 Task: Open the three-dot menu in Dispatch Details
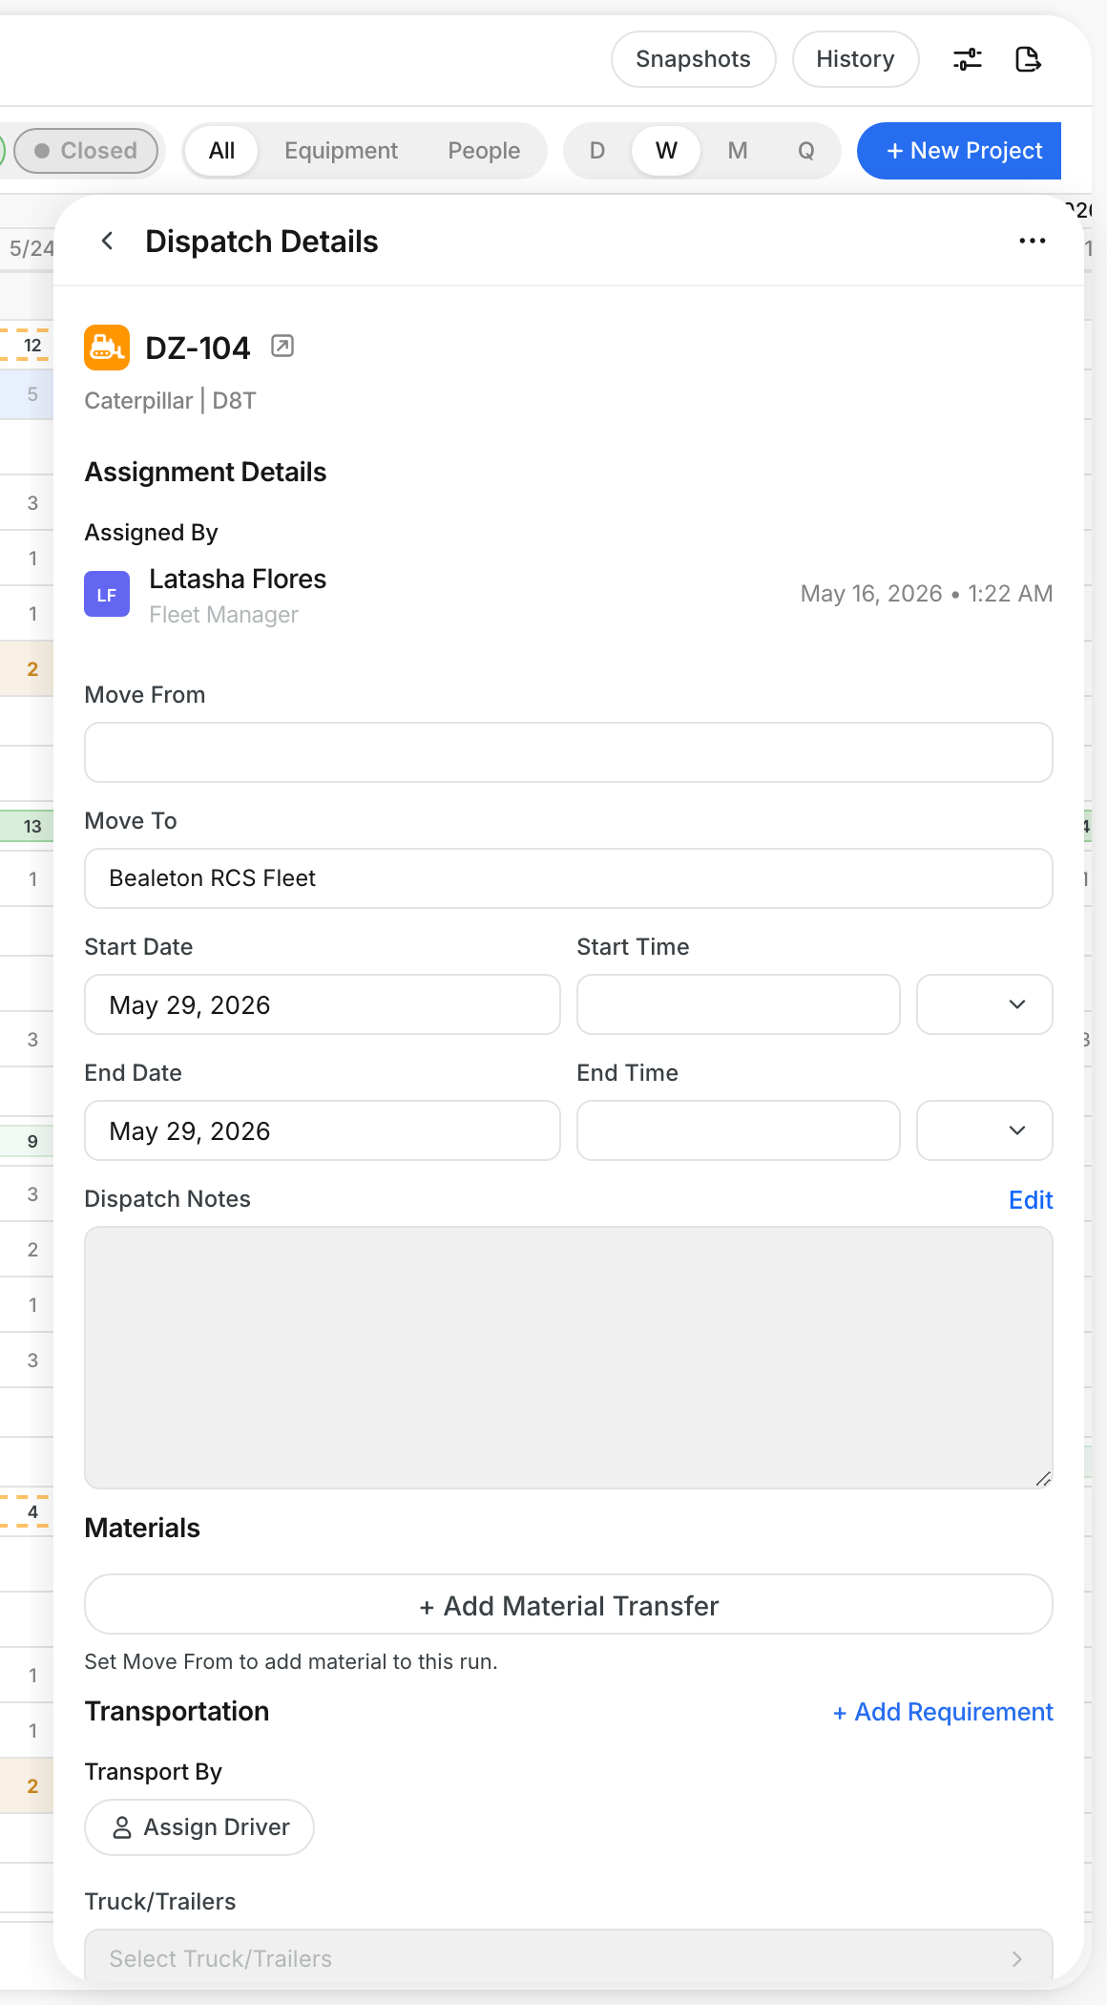pyautogui.click(x=1032, y=242)
